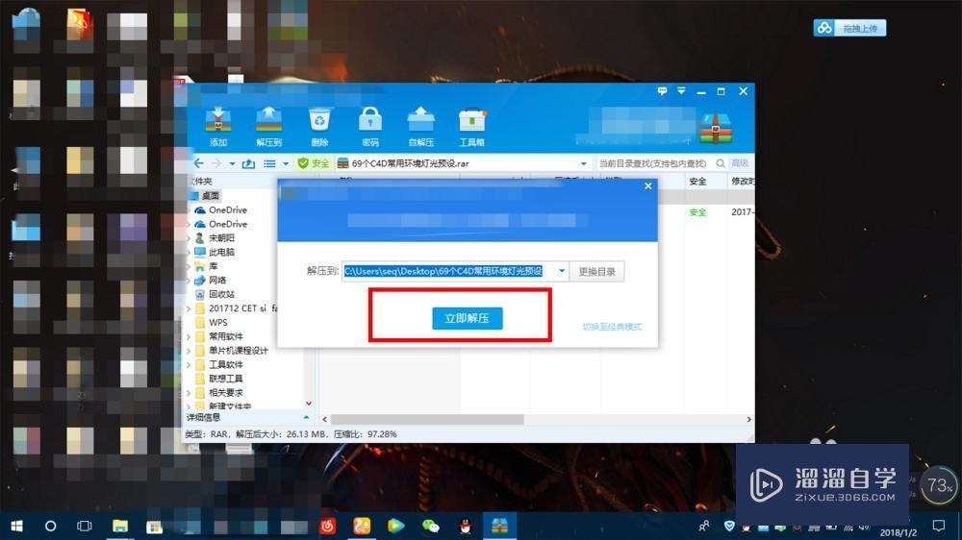Viewport: 962px width, 540px height.
Task: Open the Windows Start menu
Action: click(x=17, y=526)
